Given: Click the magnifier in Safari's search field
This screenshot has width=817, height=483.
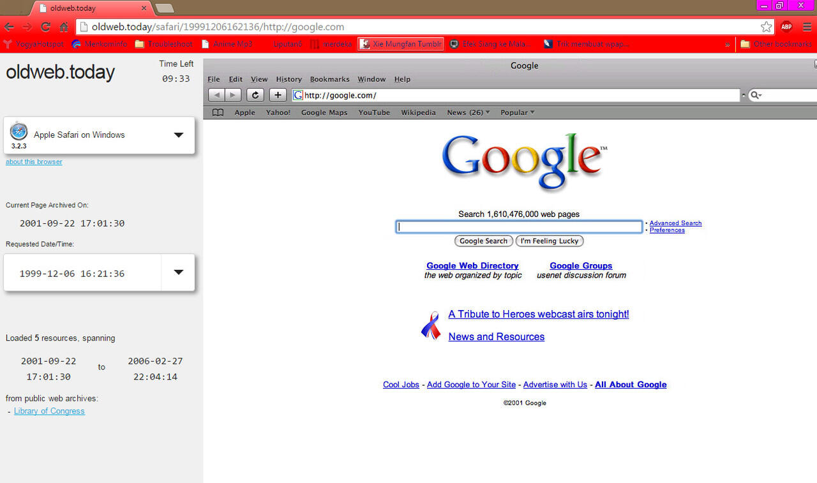Looking at the screenshot, I should pos(755,94).
